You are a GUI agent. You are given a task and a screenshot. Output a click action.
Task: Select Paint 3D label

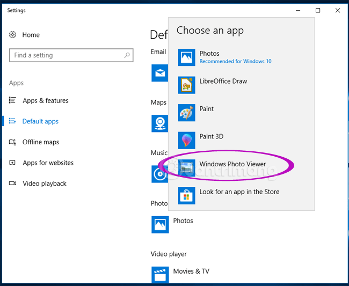click(212, 136)
